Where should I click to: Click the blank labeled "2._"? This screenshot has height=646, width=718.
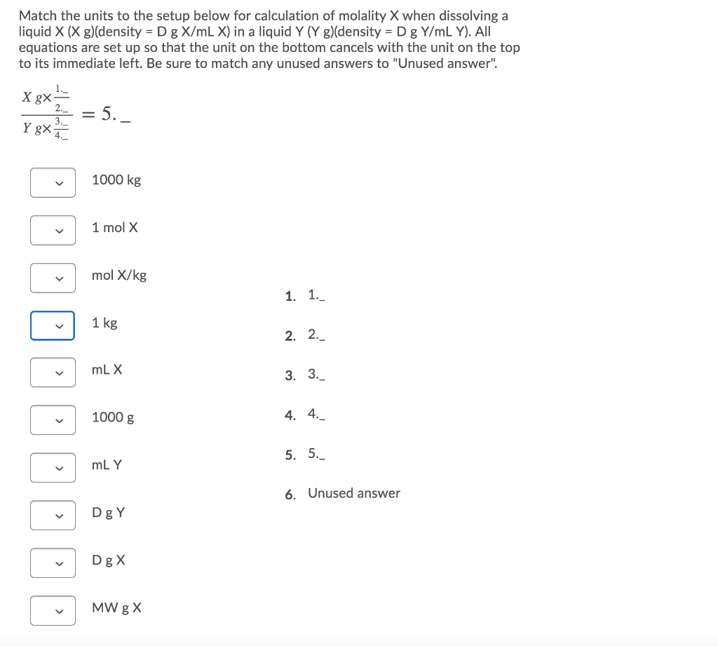317,335
